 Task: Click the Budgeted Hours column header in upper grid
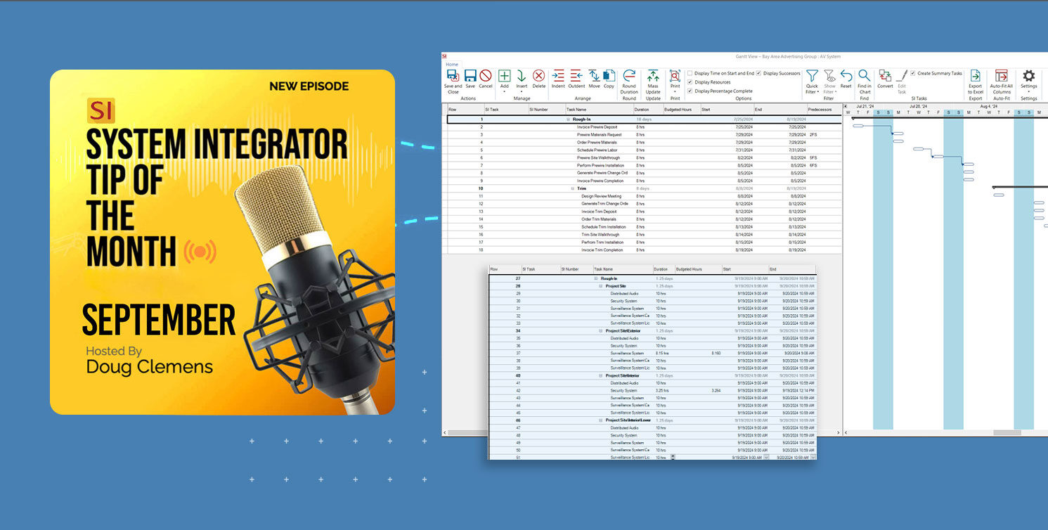pyautogui.click(x=681, y=110)
